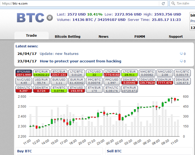195x155 pixels.
Task: Choose the USD/RUR pair
Action: click(41, 81)
